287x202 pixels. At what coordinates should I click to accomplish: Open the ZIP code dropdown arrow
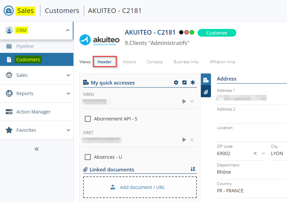pos(263,153)
